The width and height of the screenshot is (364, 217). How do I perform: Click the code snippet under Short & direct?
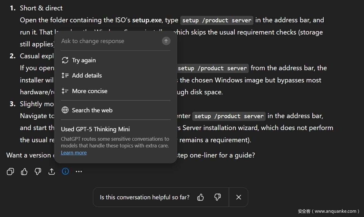click(x=217, y=20)
